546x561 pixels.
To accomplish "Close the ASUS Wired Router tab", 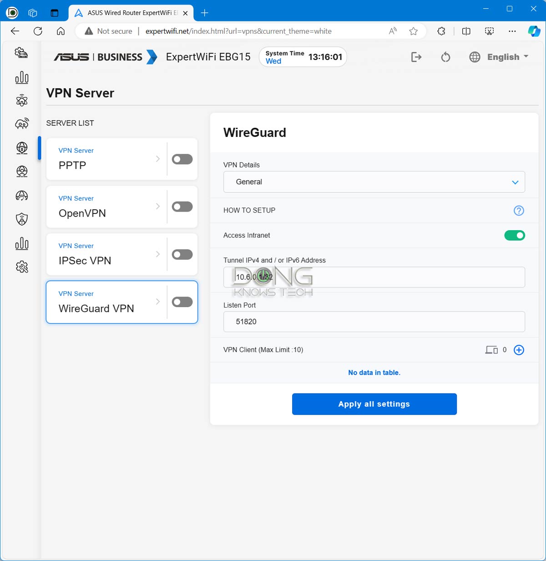I will 185,13.
